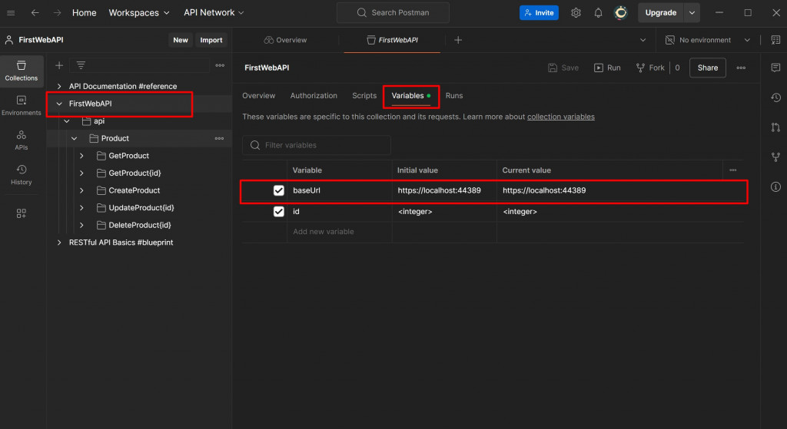Open the Workspaces dropdown

click(139, 12)
